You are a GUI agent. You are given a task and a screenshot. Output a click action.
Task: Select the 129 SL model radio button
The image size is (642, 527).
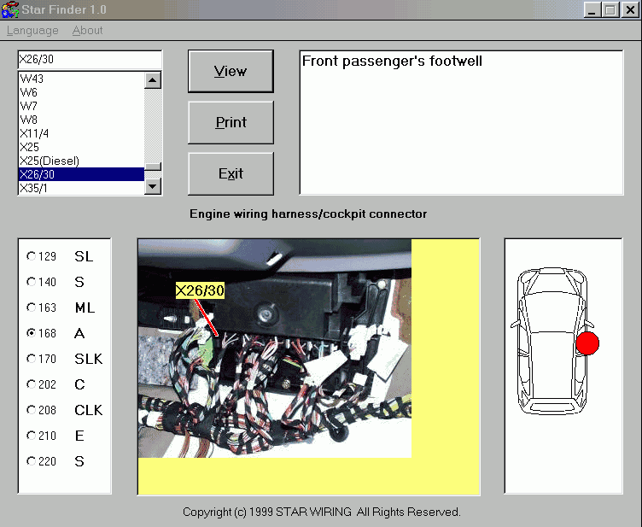coord(31,256)
